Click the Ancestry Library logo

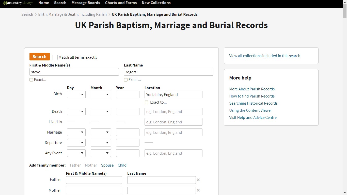(x=17, y=3)
